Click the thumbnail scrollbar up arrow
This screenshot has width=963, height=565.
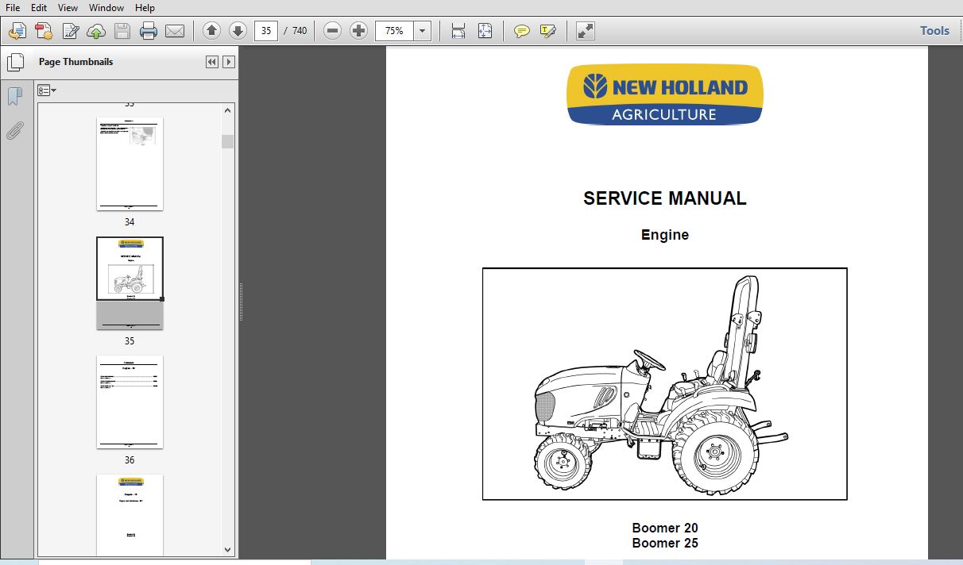click(228, 111)
